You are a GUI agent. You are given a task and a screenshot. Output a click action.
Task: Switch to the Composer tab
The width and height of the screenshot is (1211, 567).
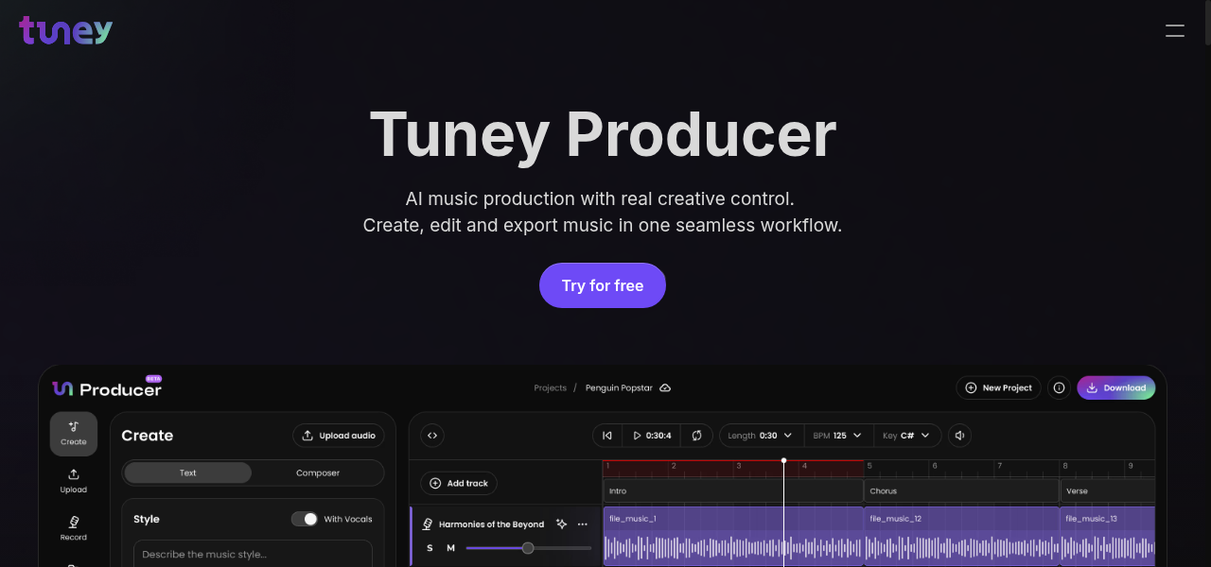(318, 472)
